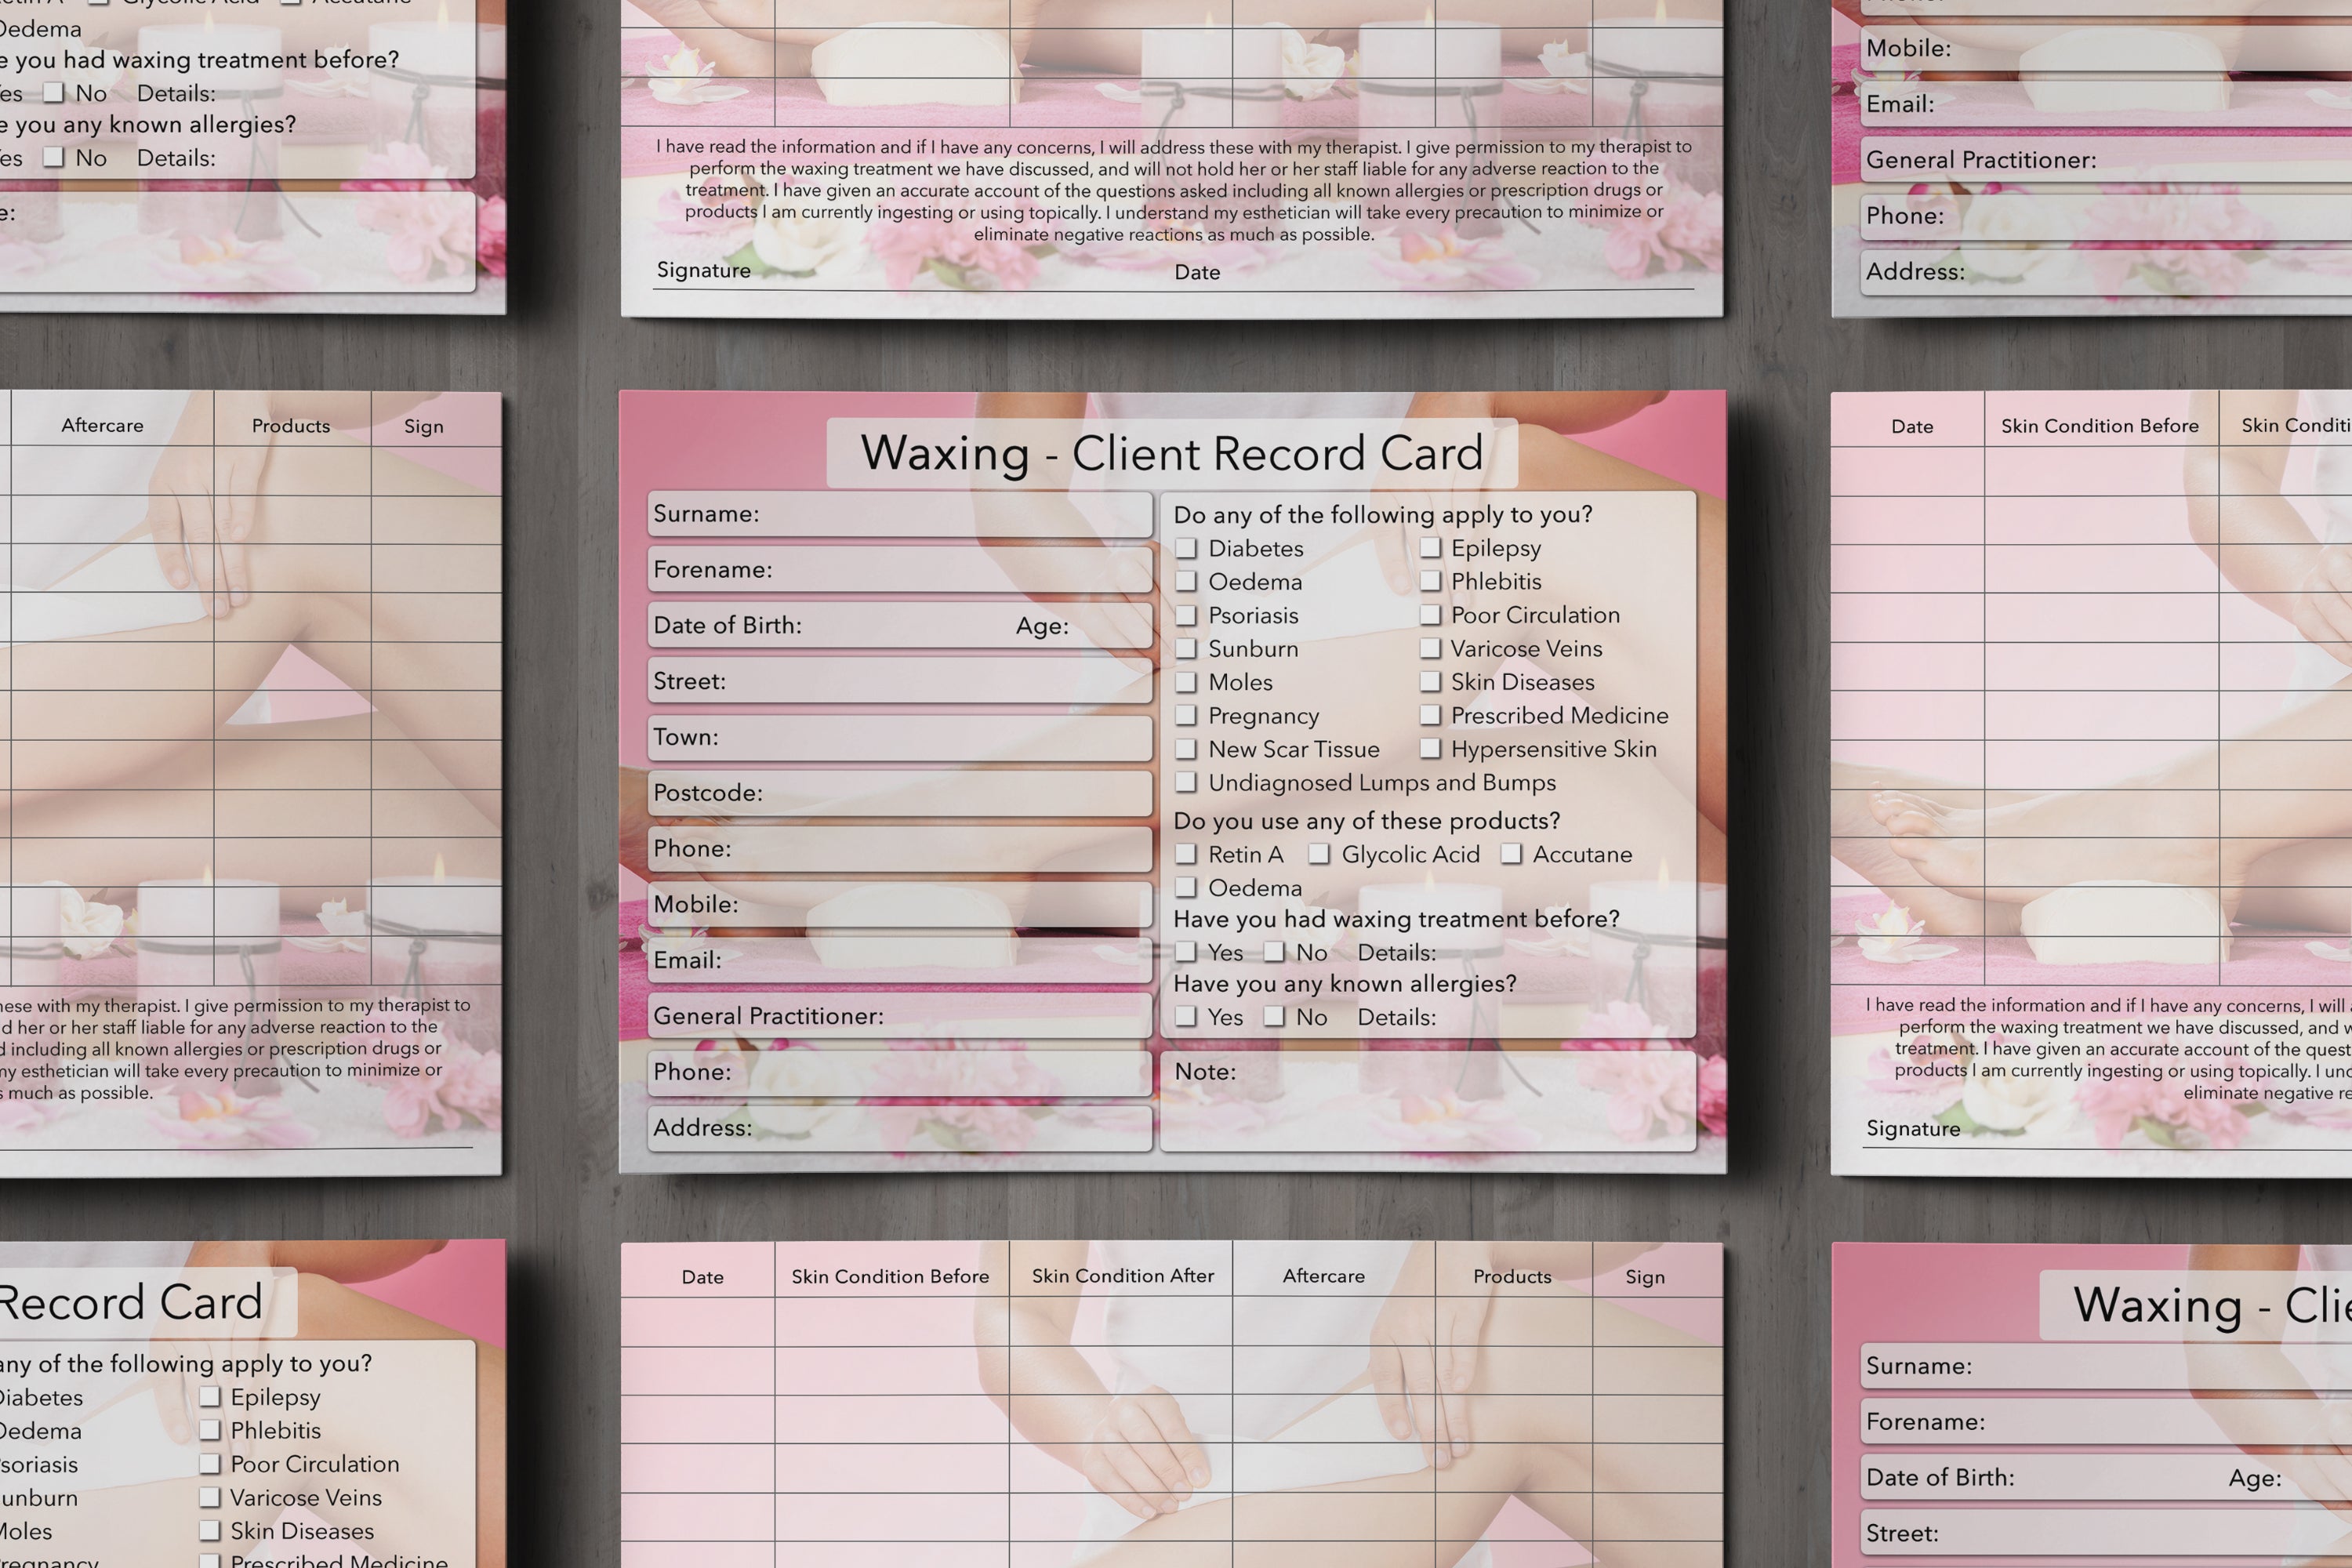This screenshot has height=1568, width=2352.
Task: Check the Undiagnosed Lumps and Bumps box
Action: click(x=1186, y=782)
